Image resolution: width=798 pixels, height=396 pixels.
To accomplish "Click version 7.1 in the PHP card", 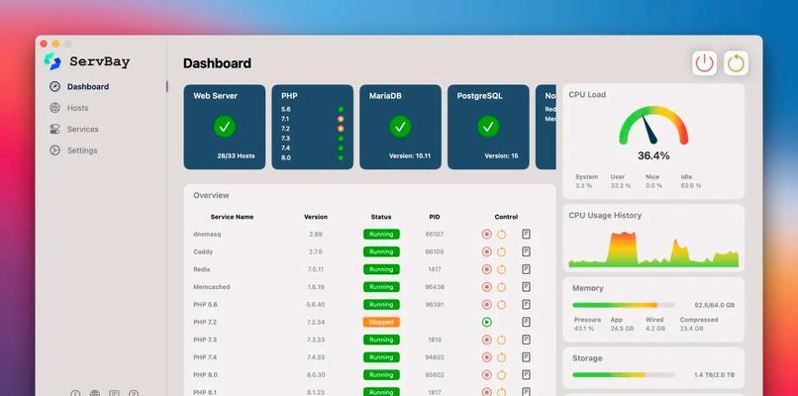I will click(x=285, y=119).
